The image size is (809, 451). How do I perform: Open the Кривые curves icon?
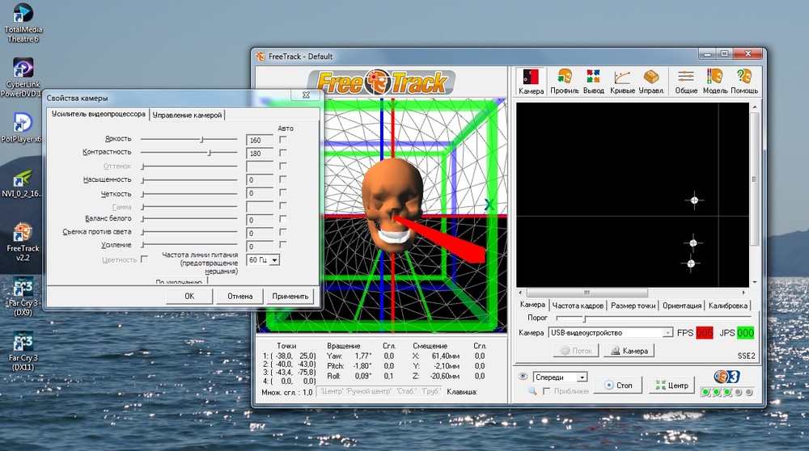(x=622, y=82)
